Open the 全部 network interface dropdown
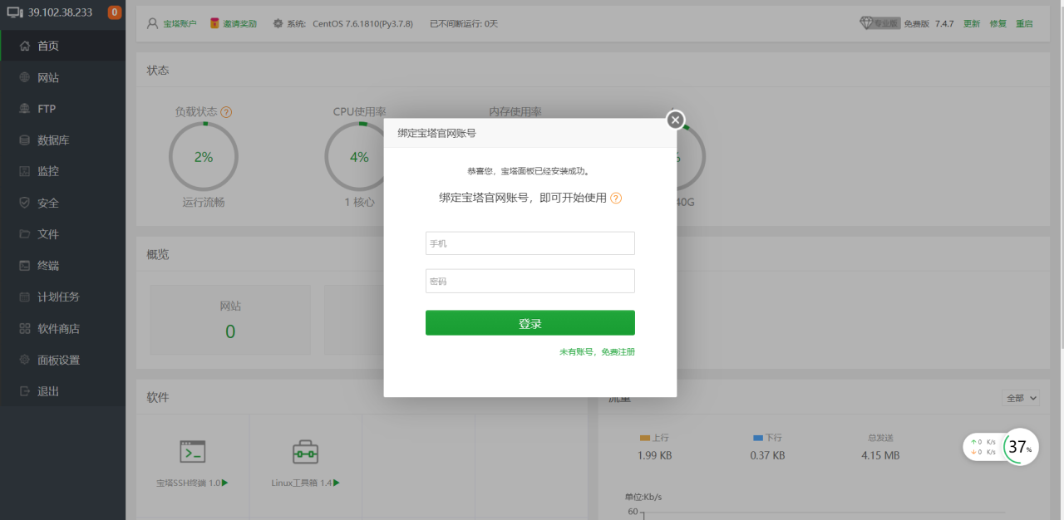 (1021, 398)
